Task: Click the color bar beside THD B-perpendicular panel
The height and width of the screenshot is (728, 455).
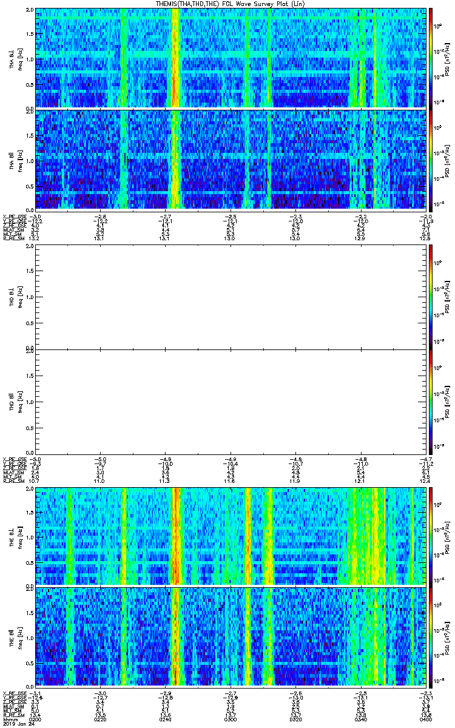Action: pyautogui.click(x=431, y=298)
